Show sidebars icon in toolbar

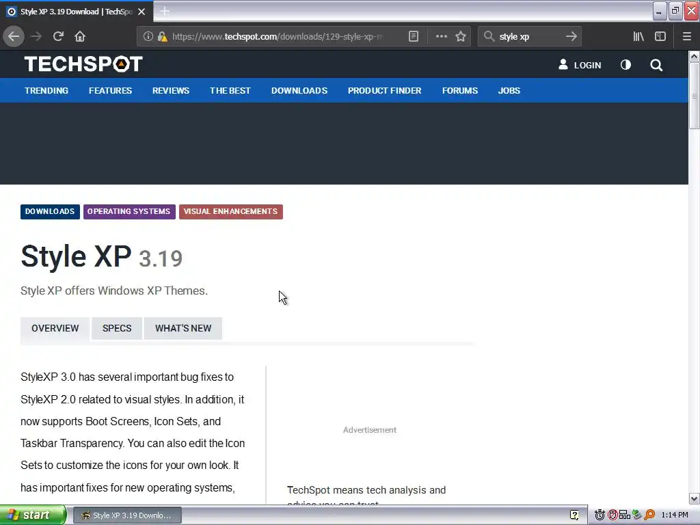[x=660, y=37]
